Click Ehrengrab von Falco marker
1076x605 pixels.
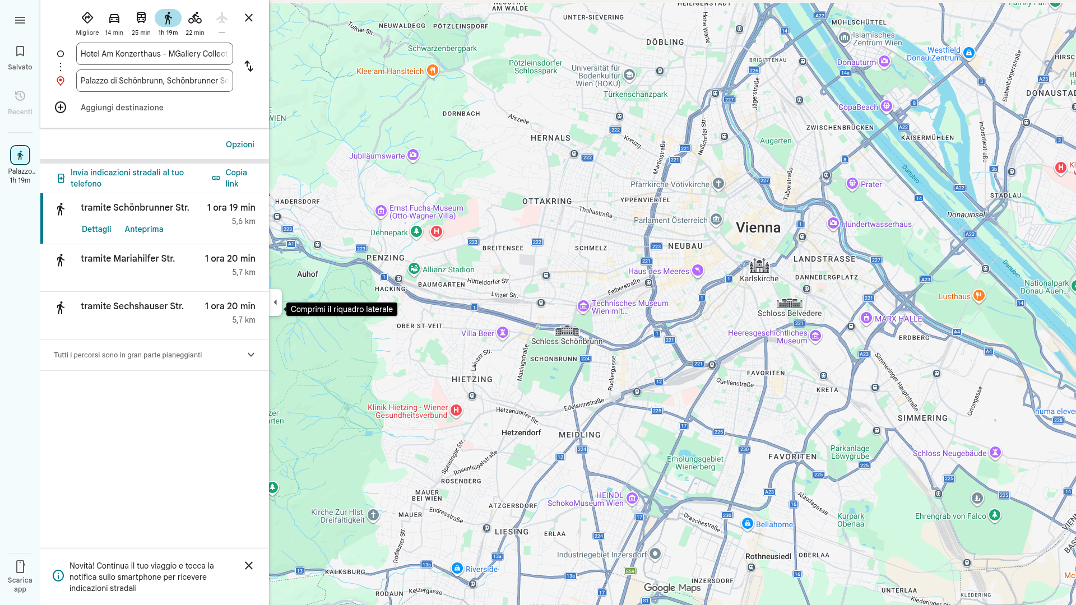pos(995,515)
